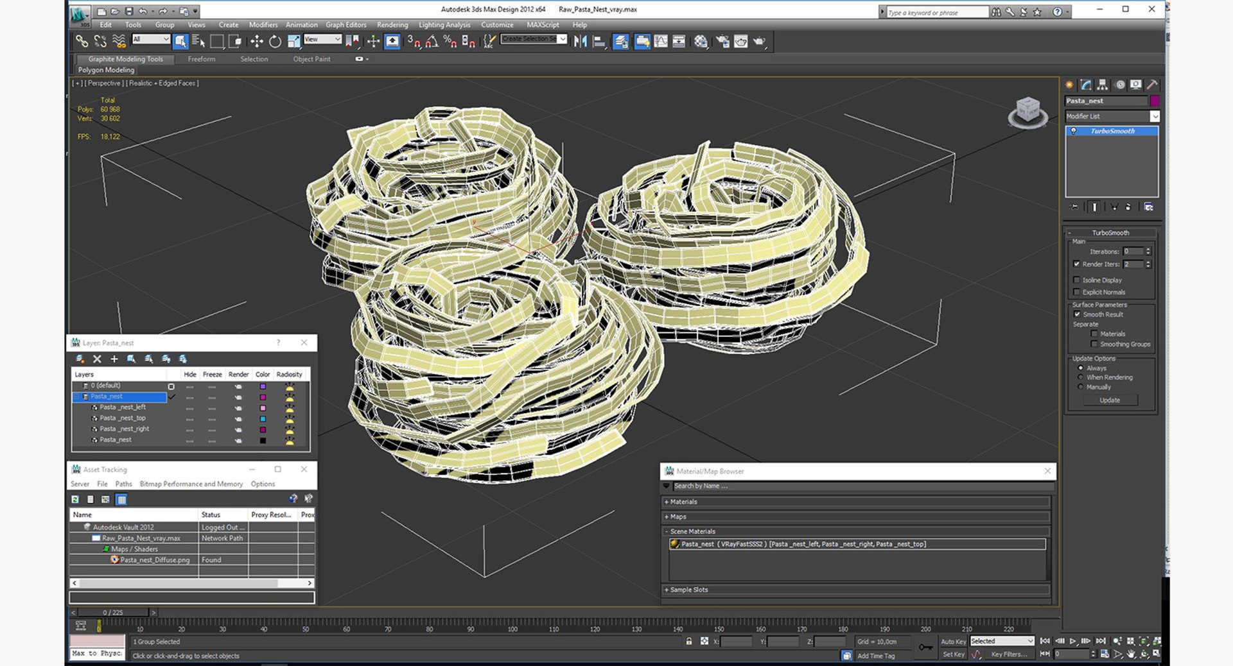Open the reference coordinate View dropdown
This screenshot has width=1233, height=666.
(x=322, y=39)
